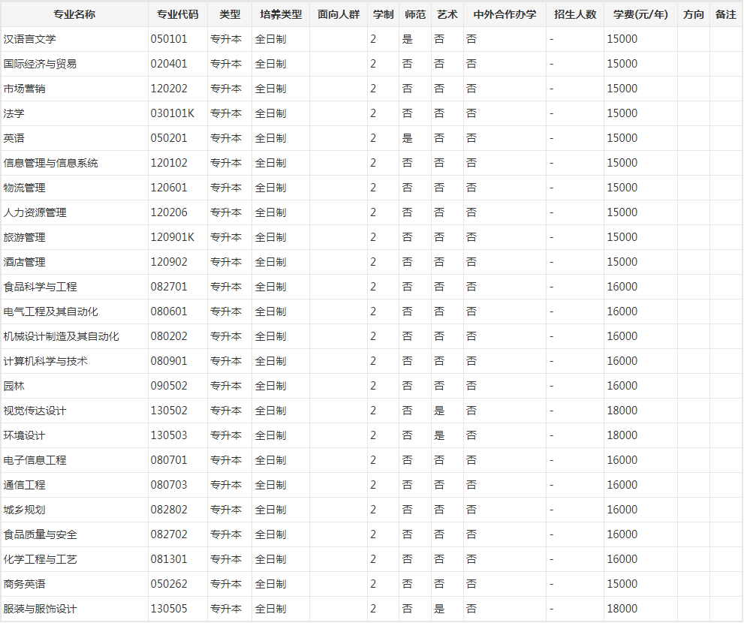Click the 18000 tuition in 视觉传达设计 row

tap(622, 411)
